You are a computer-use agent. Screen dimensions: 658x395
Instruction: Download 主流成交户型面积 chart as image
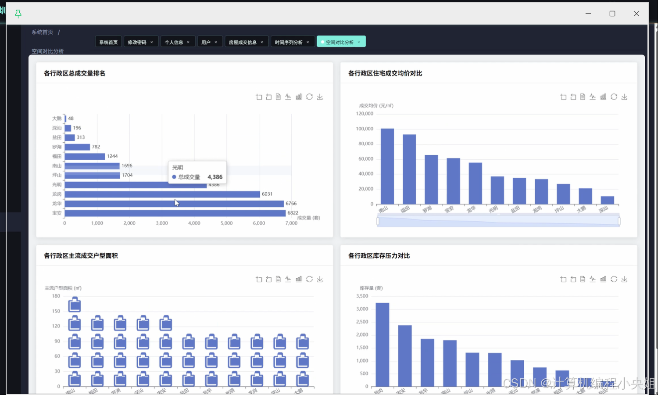point(320,279)
